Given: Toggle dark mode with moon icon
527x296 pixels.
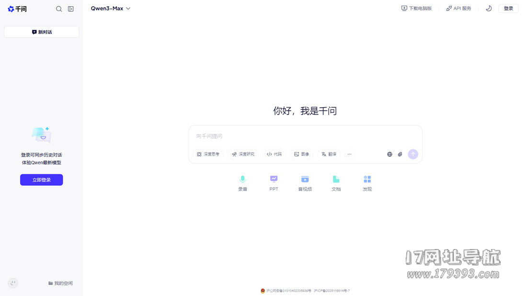Looking at the screenshot, I should coord(489,8).
